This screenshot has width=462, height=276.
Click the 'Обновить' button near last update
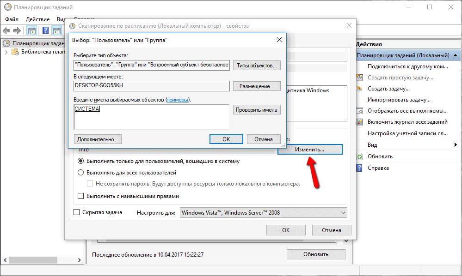[x=316, y=254]
